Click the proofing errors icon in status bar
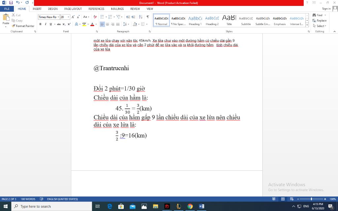The width and height of the screenshot is (338, 211). click(42, 199)
